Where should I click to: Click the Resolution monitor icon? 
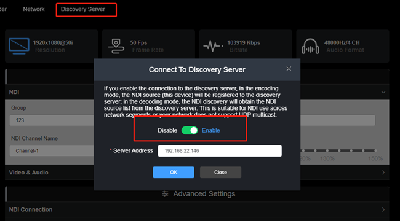[19, 46]
